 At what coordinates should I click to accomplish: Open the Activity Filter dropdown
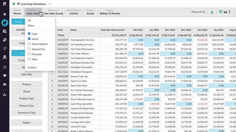coord(74,12)
